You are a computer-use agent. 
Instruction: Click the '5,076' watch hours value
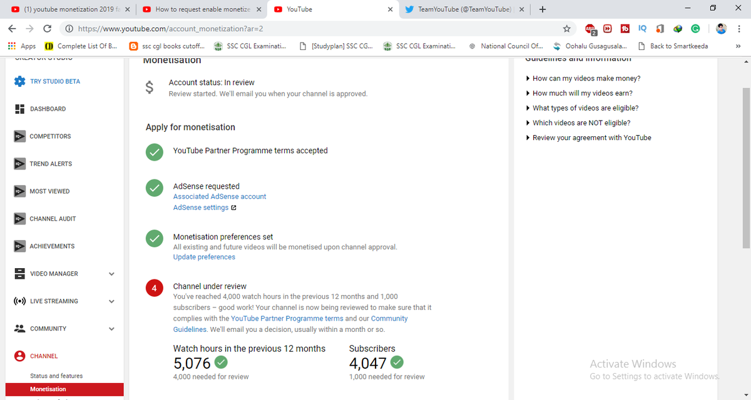click(192, 362)
